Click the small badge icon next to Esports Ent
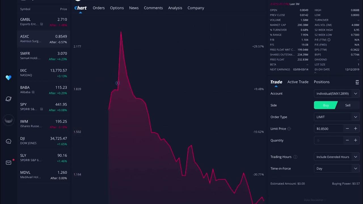This screenshot has height=204, width=363. [41, 24]
